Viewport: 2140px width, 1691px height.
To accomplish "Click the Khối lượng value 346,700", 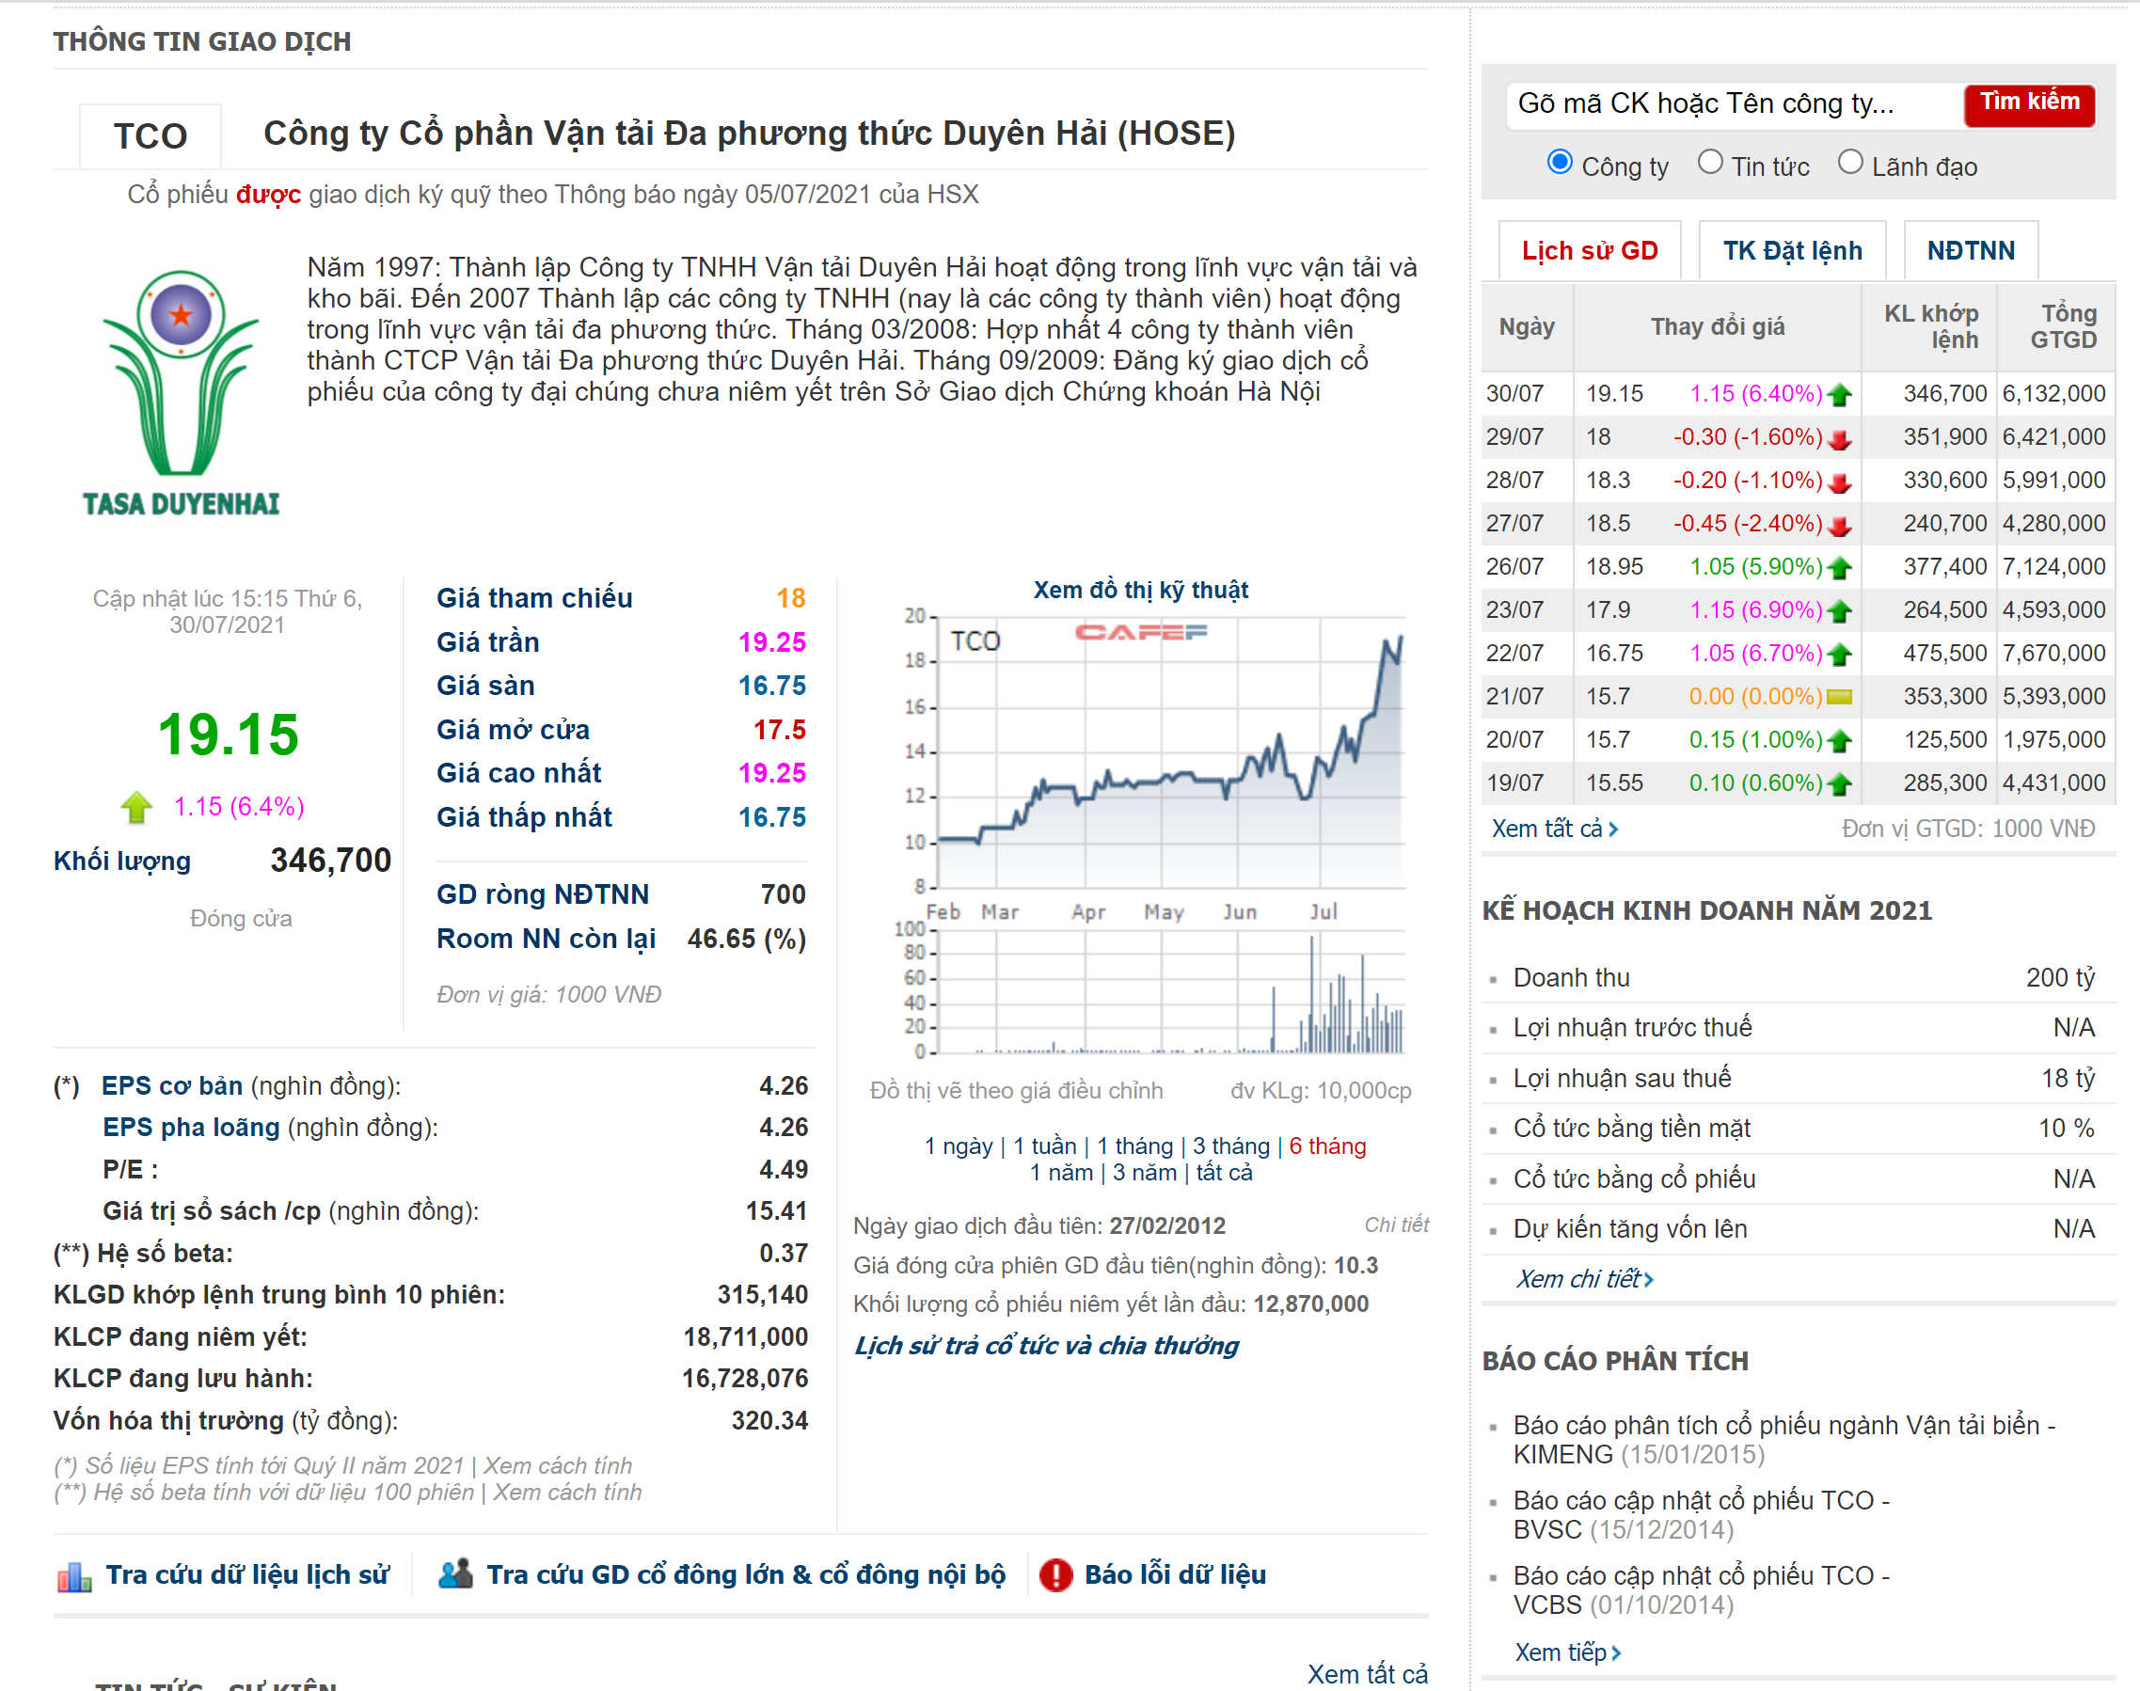I will click(x=331, y=861).
